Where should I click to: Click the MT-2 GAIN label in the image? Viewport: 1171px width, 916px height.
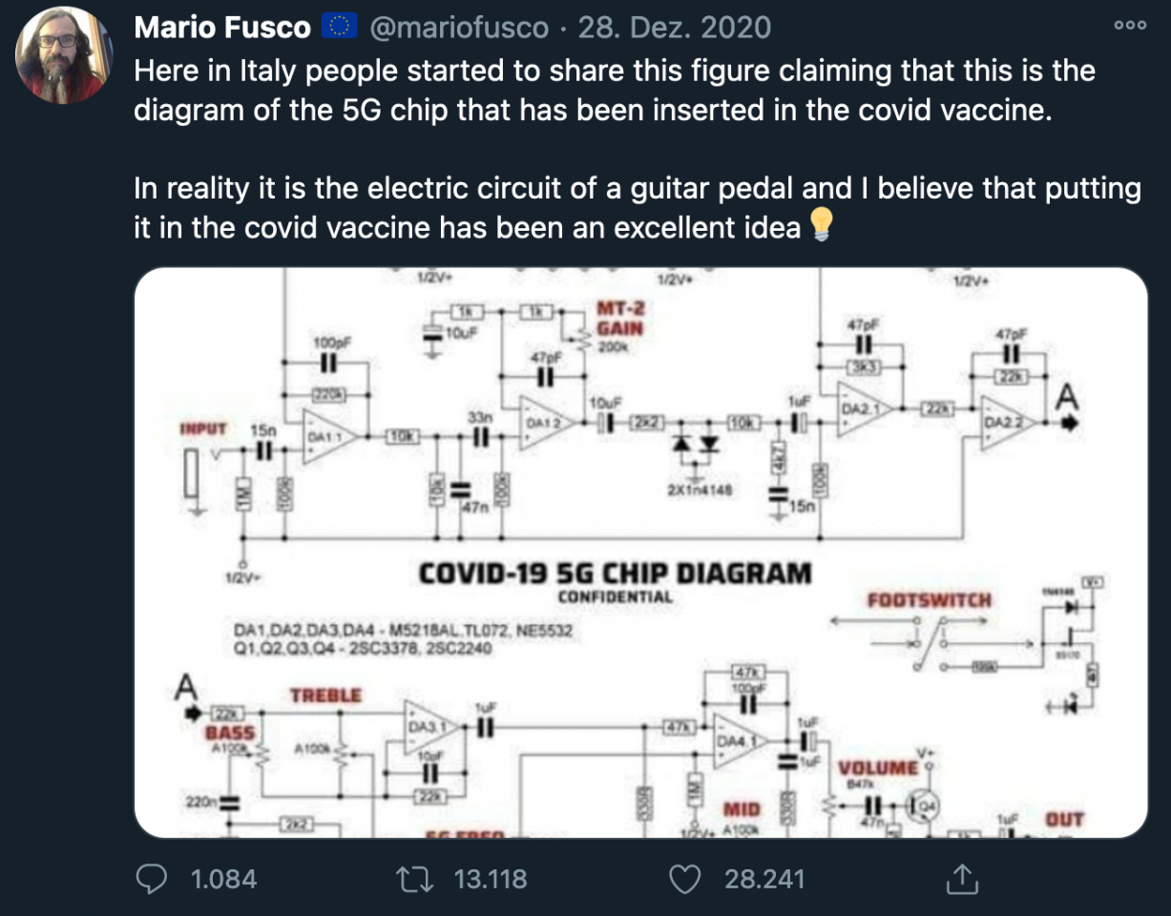coord(620,319)
